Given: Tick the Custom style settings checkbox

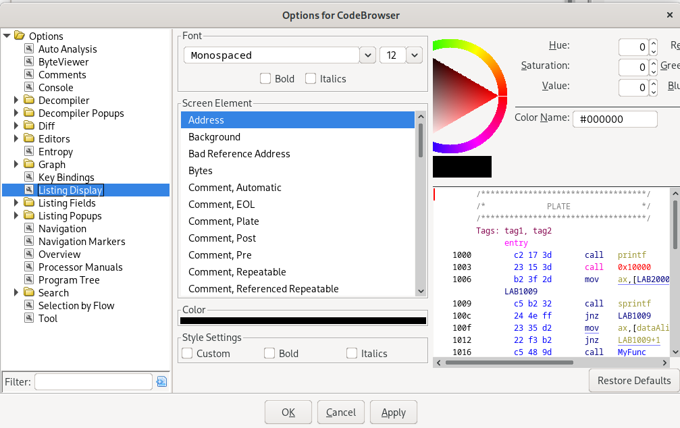Looking at the screenshot, I should tap(187, 354).
